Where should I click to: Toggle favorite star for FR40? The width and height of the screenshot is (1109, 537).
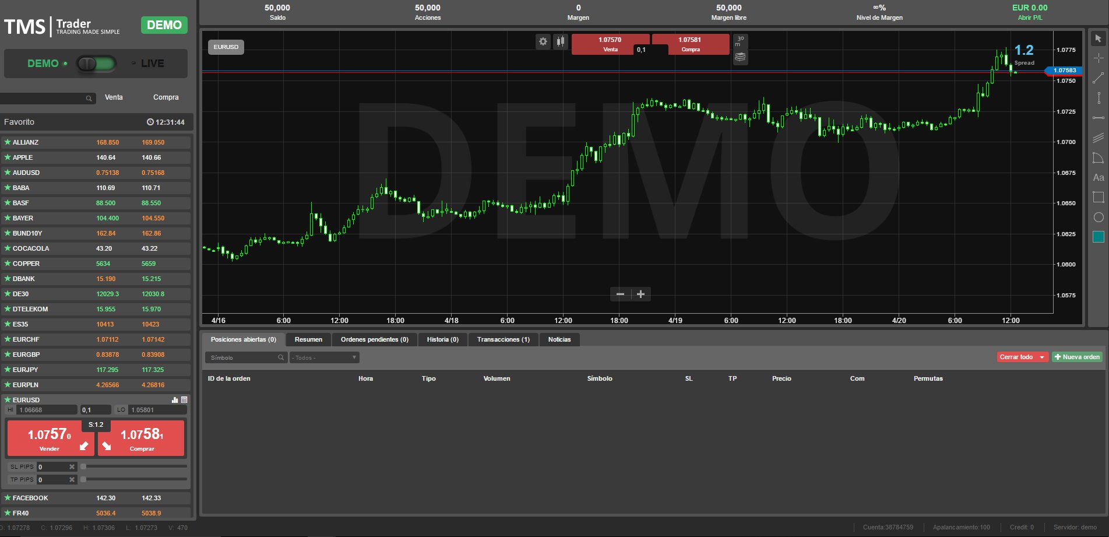(x=8, y=513)
